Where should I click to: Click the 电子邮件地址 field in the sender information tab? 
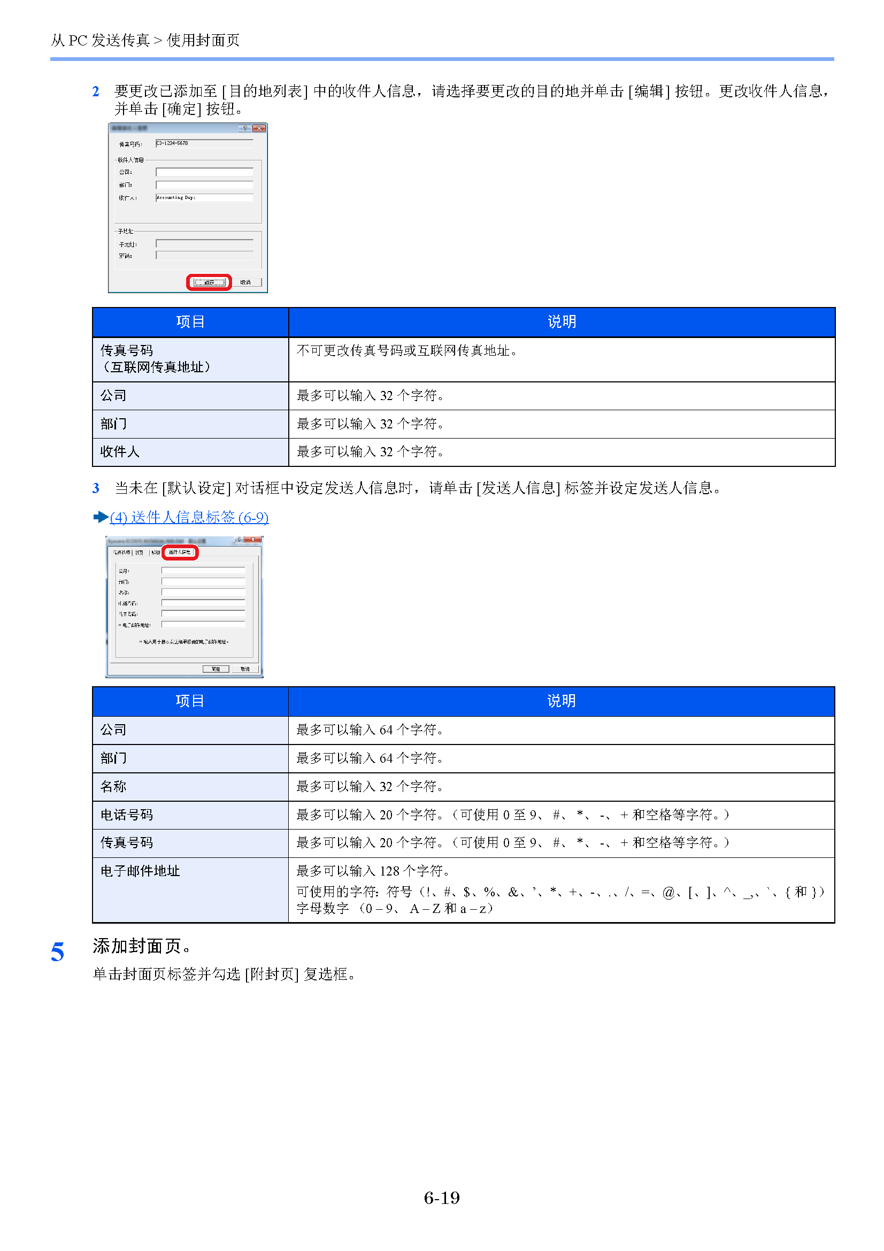pyautogui.click(x=203, y=624)
